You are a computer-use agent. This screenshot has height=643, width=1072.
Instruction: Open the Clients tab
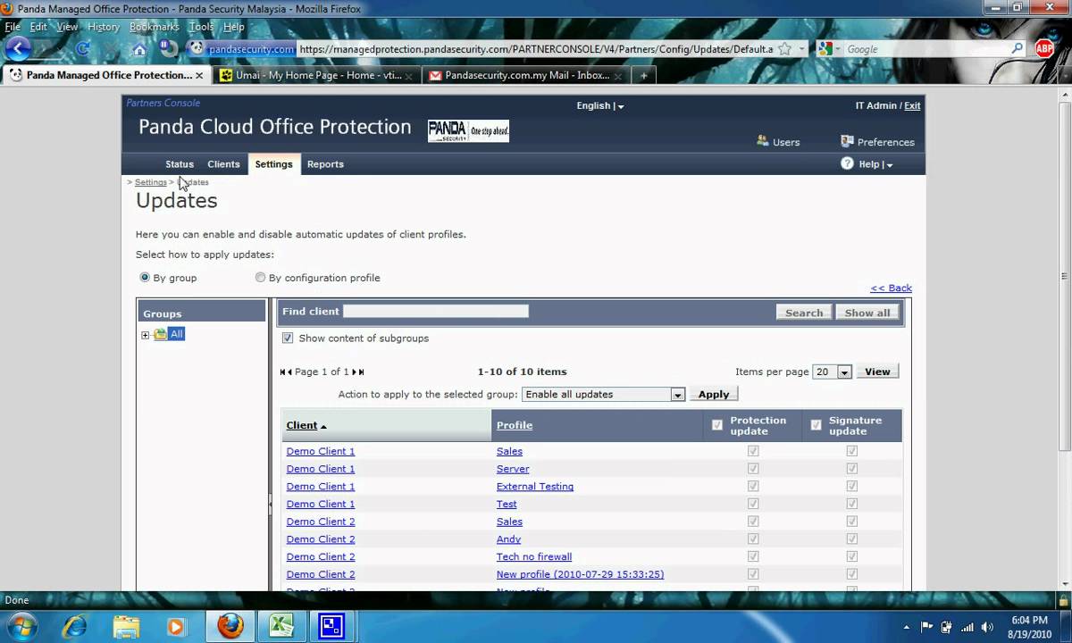click(223, 164)
